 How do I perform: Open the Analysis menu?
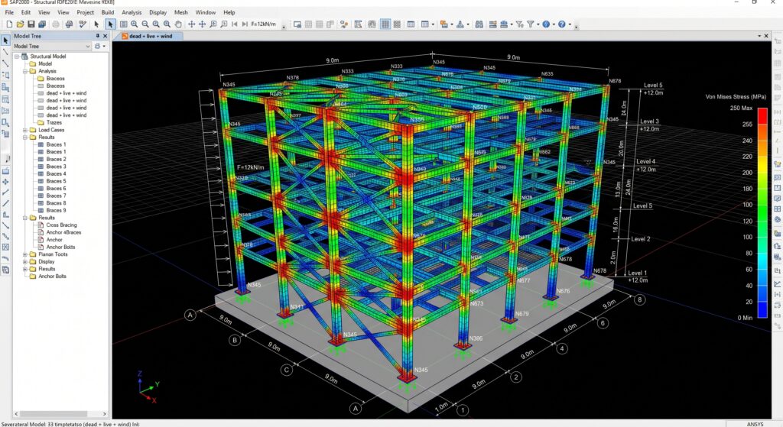click(x=132, y=12)
